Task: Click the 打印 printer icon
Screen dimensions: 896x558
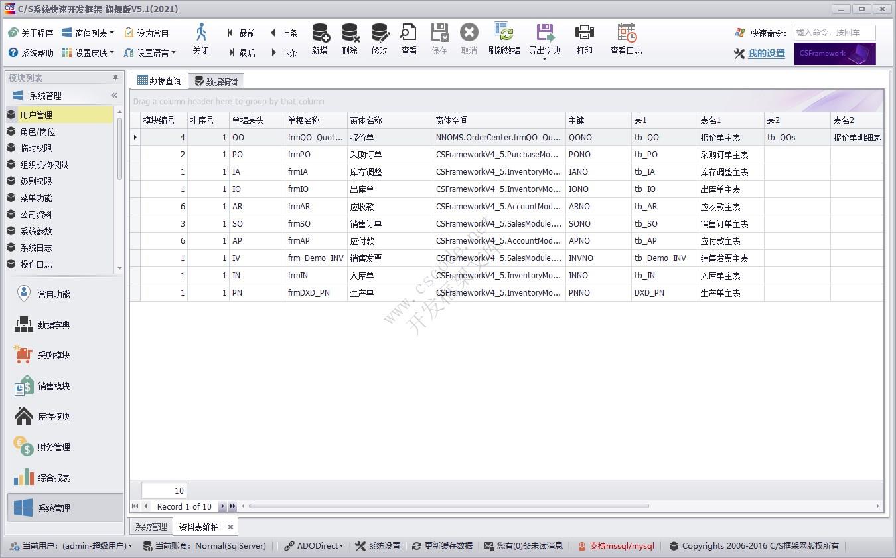Action: click(584, 33)
